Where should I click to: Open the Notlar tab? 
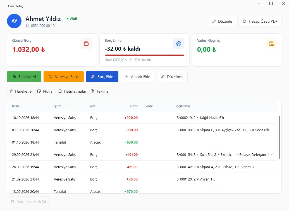pos(46,91)
